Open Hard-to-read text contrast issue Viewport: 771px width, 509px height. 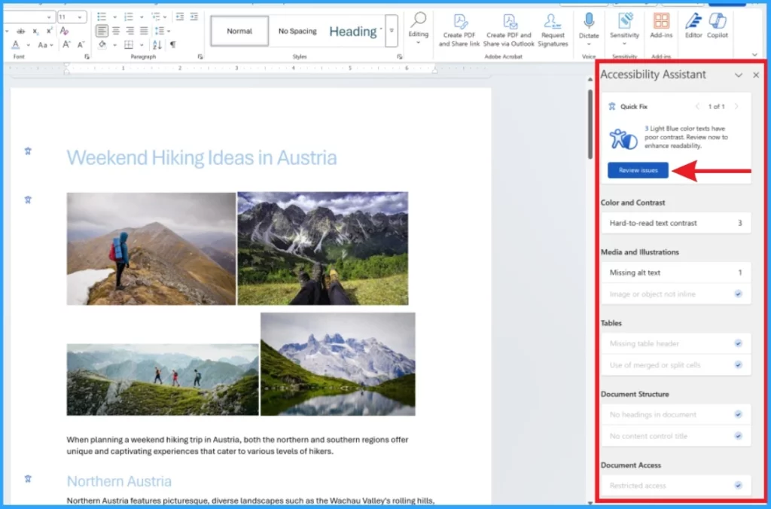(x=675, y=223)
